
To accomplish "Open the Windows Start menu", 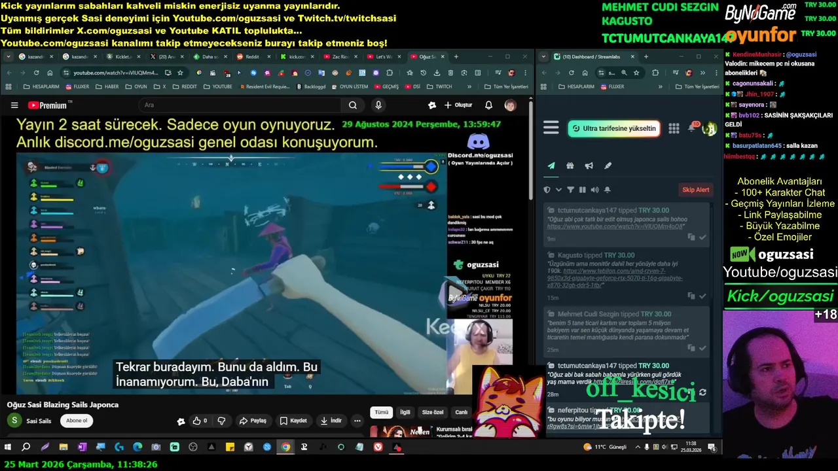I will click(8, 447).
